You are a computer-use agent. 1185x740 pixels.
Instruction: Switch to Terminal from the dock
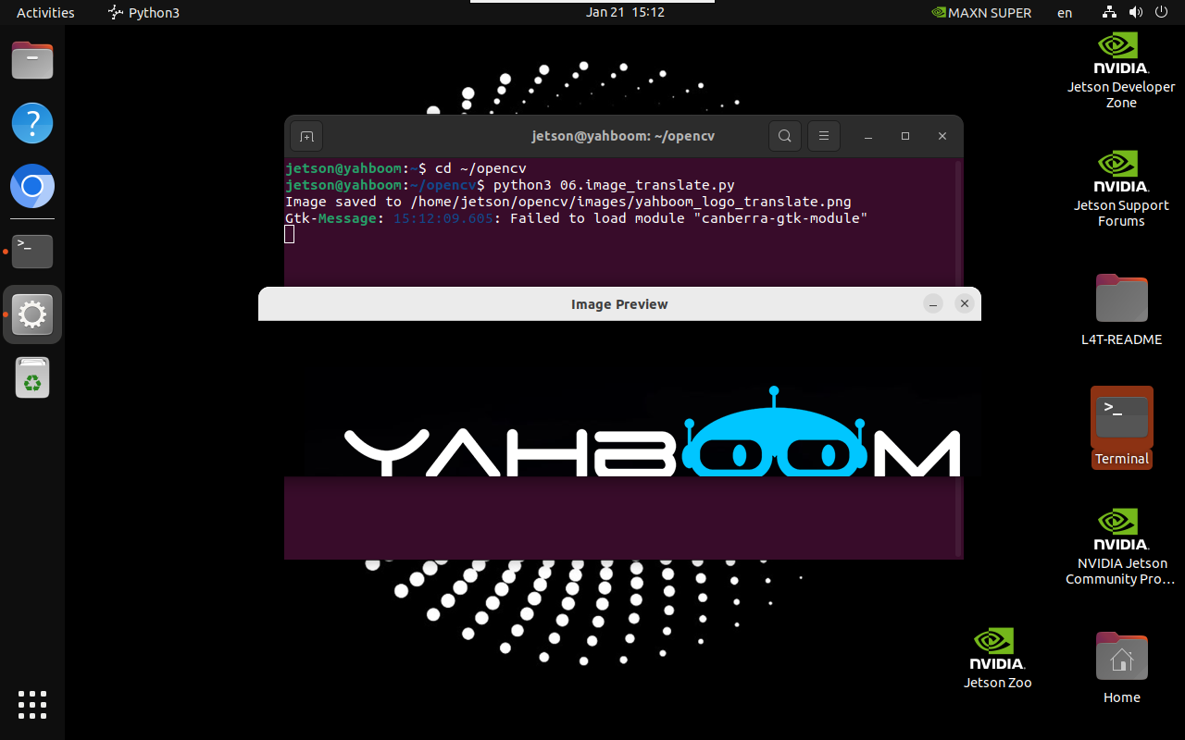tap(32, 251)
